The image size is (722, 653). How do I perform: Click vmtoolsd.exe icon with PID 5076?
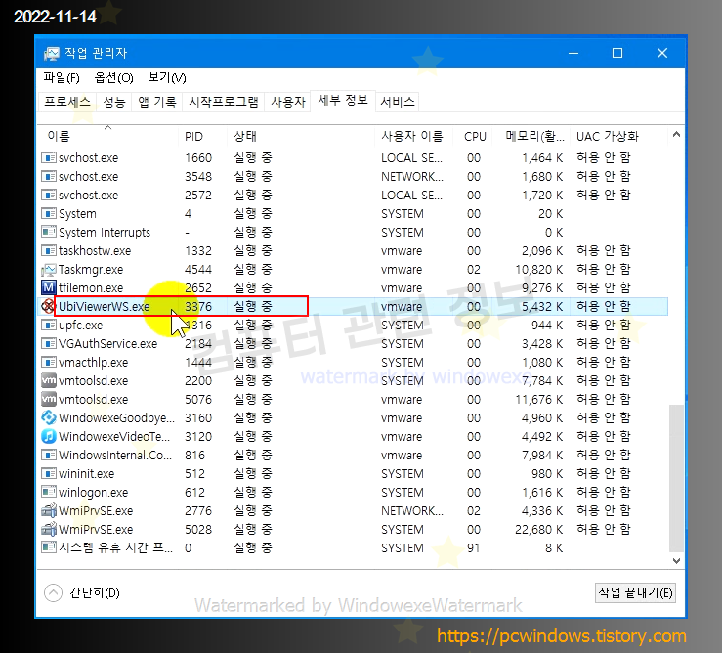pos(48,399)
